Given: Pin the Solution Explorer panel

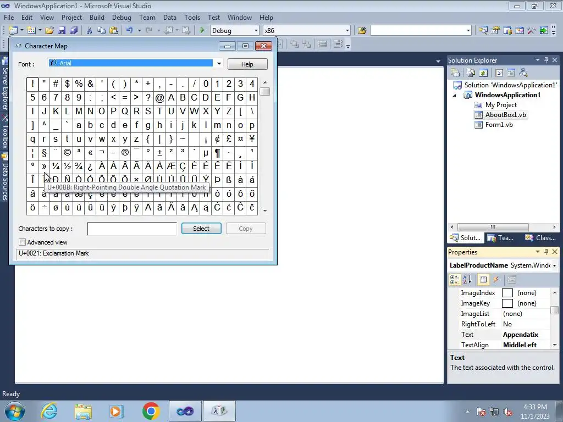Looking at the screenshot, I should click(x=546, y=60).
